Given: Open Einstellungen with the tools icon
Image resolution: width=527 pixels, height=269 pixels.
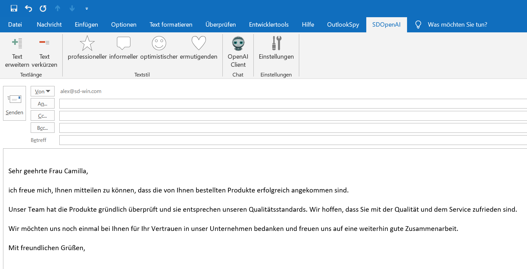Looking at the screenshot, I should 276,48.
